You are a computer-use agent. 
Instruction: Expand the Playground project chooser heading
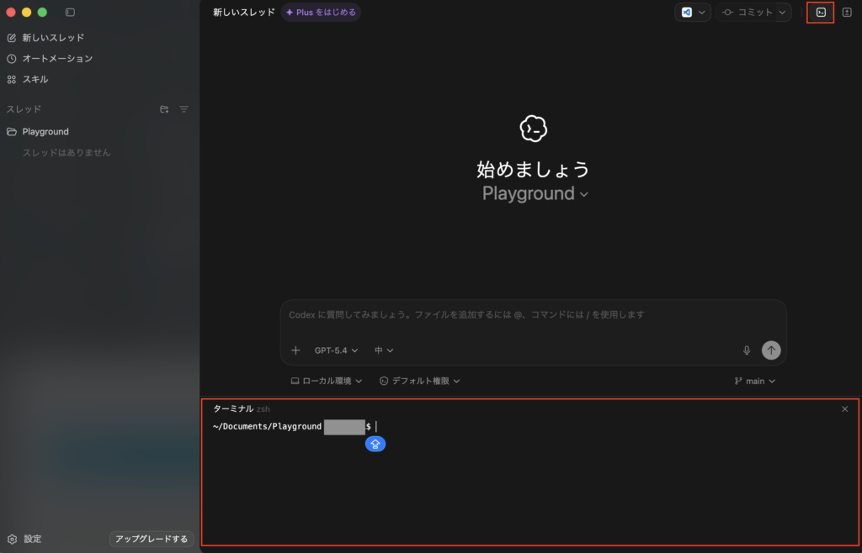click(535, 194)
